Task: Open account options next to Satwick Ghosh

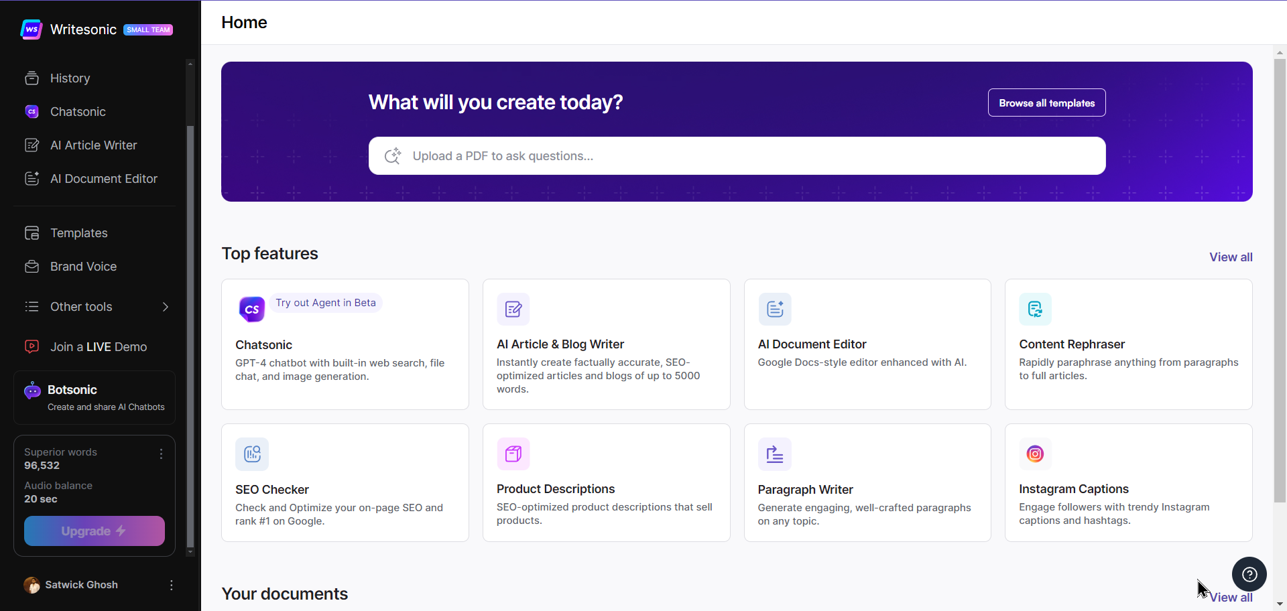Action: point(171,584)
